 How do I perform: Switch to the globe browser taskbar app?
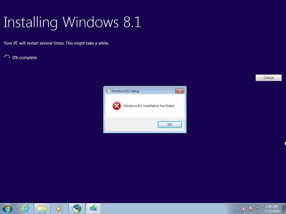click(77, 208)
